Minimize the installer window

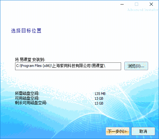point(122,4)
